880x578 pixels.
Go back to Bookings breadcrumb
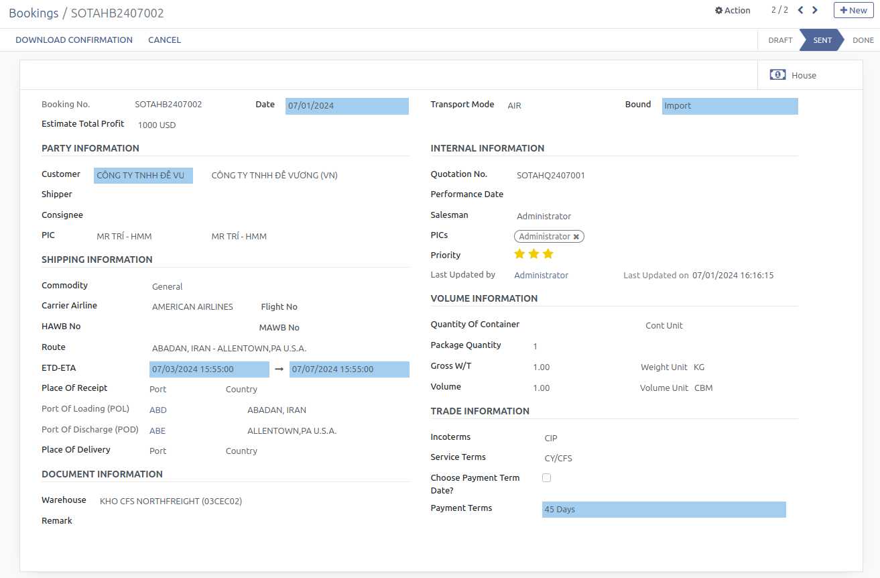tap(34, 13)
